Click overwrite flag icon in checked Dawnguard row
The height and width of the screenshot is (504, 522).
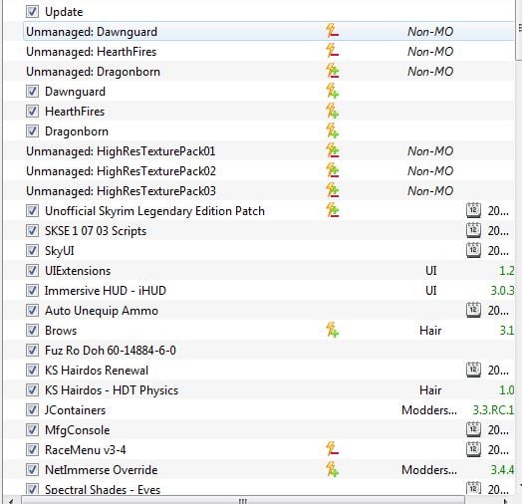[x=332, y=91]
